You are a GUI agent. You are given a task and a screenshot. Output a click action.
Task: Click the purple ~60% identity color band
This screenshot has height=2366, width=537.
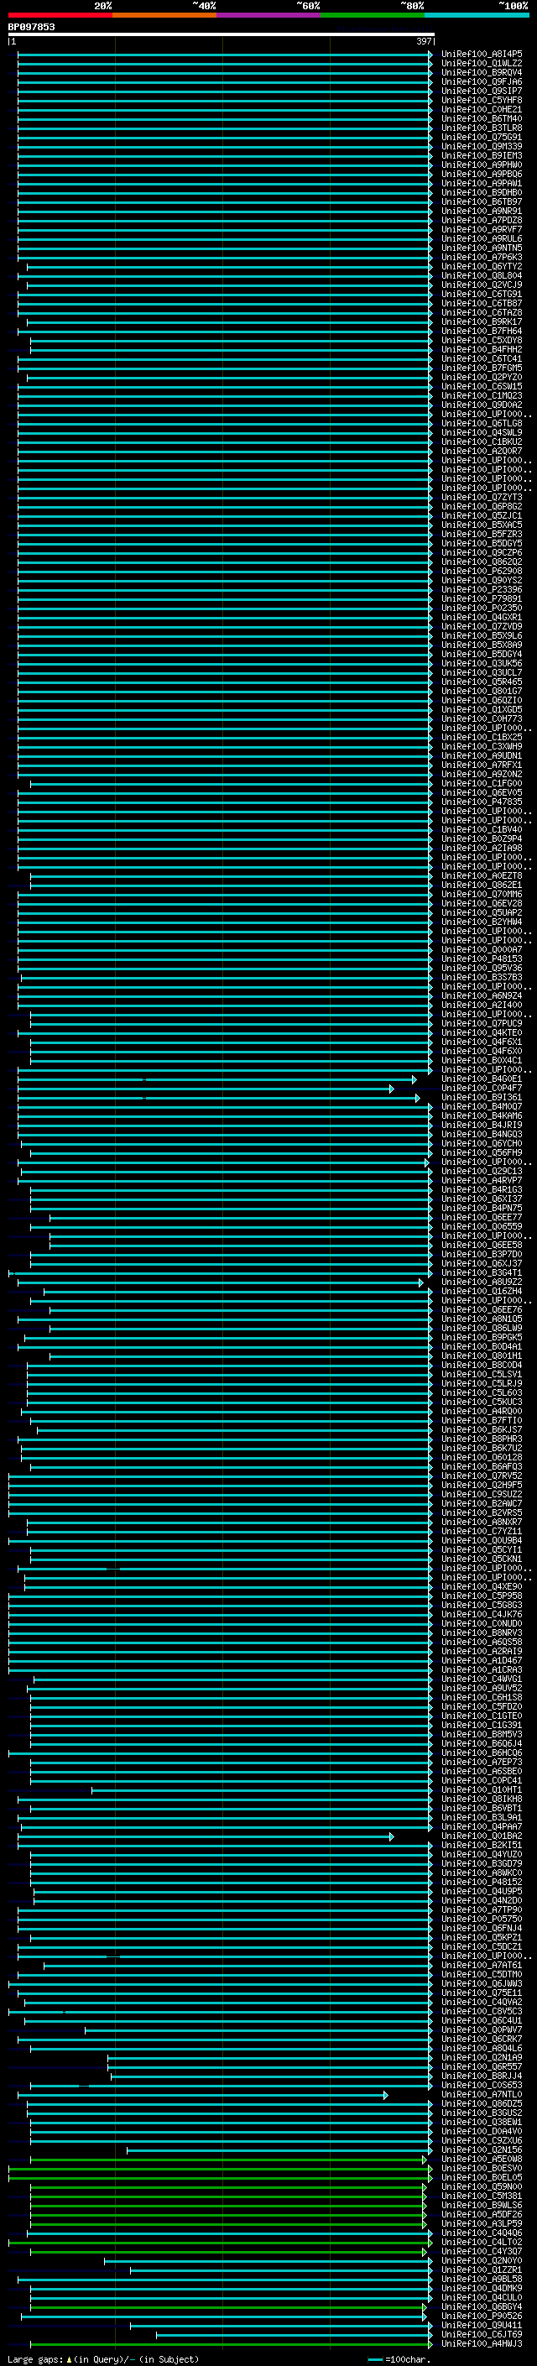pos(268,15)
